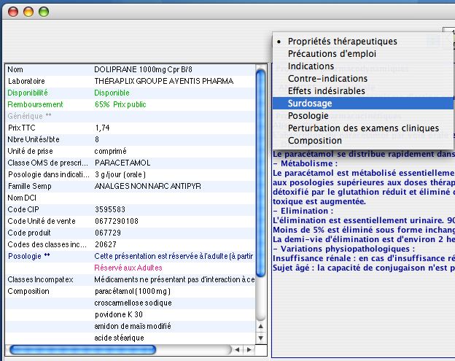Choose Perturbation des examens cliniques

(x=362, y=128)
